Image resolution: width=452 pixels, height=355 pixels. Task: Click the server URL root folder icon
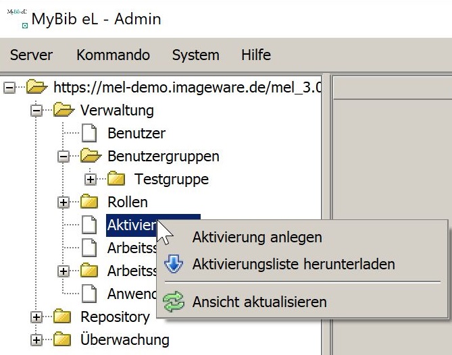[x=36, y=87]
